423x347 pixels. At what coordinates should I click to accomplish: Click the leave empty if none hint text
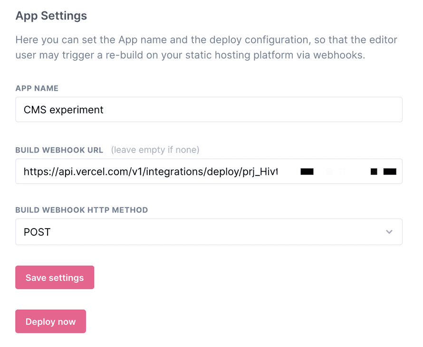(154, 150)
